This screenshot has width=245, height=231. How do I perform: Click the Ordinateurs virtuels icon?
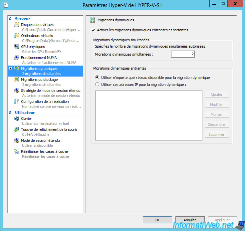coord(17,36)
